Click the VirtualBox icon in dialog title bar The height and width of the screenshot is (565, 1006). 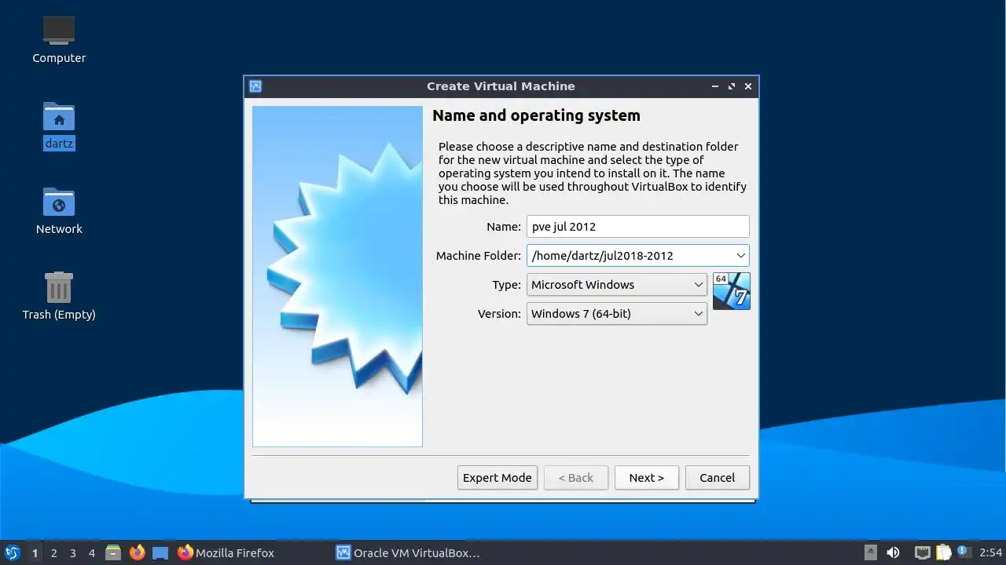pos(255,86)
